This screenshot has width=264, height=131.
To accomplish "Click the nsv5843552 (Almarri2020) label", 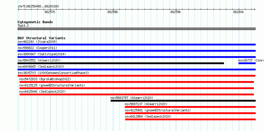I will (x=39, y=60).
